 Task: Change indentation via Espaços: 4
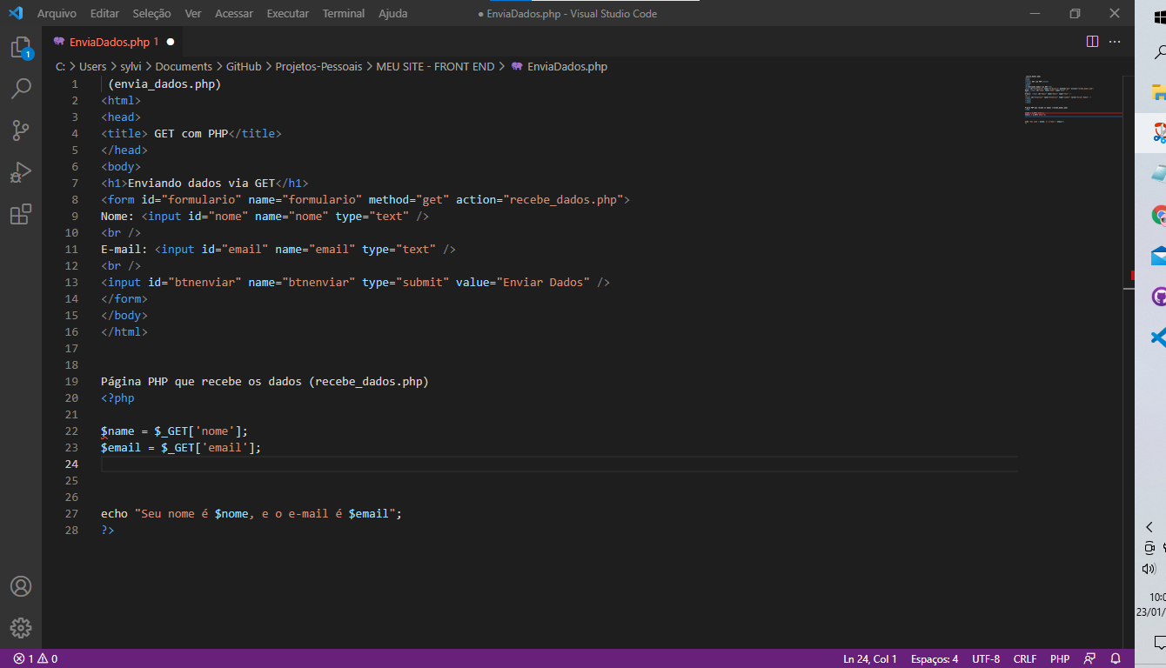coord(935,658)
